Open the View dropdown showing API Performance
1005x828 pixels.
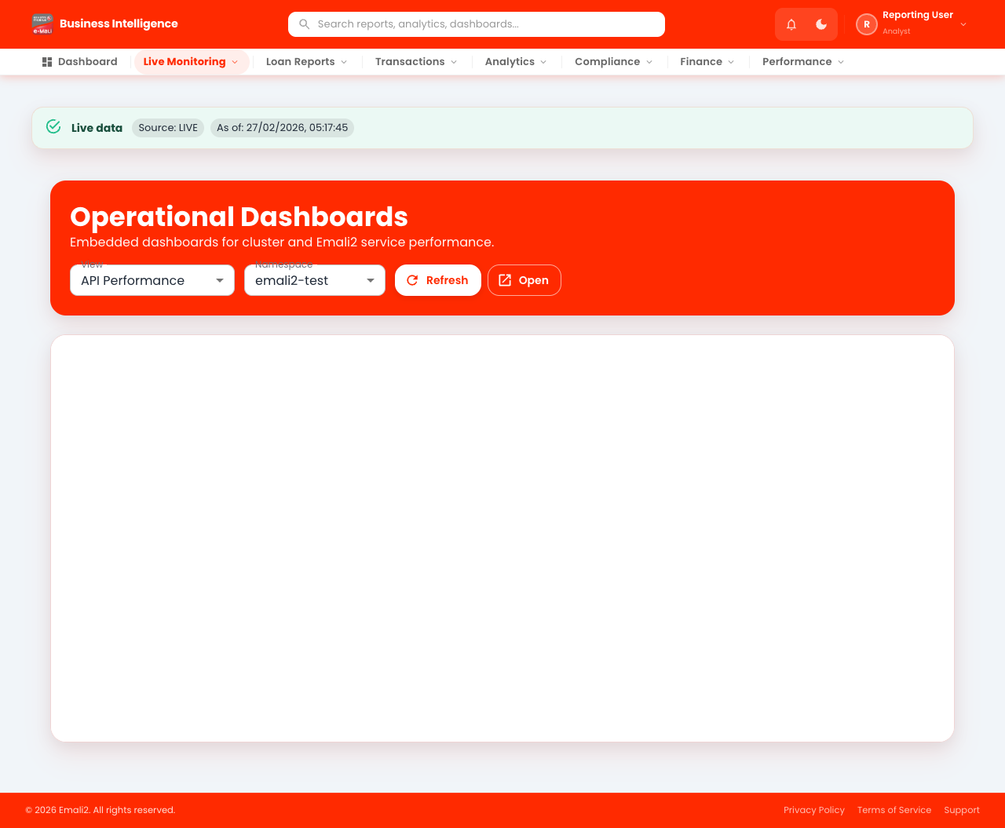(152, 280)
